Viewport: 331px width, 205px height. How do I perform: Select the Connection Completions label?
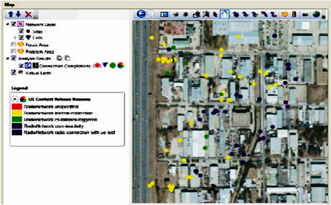[65, 66]
